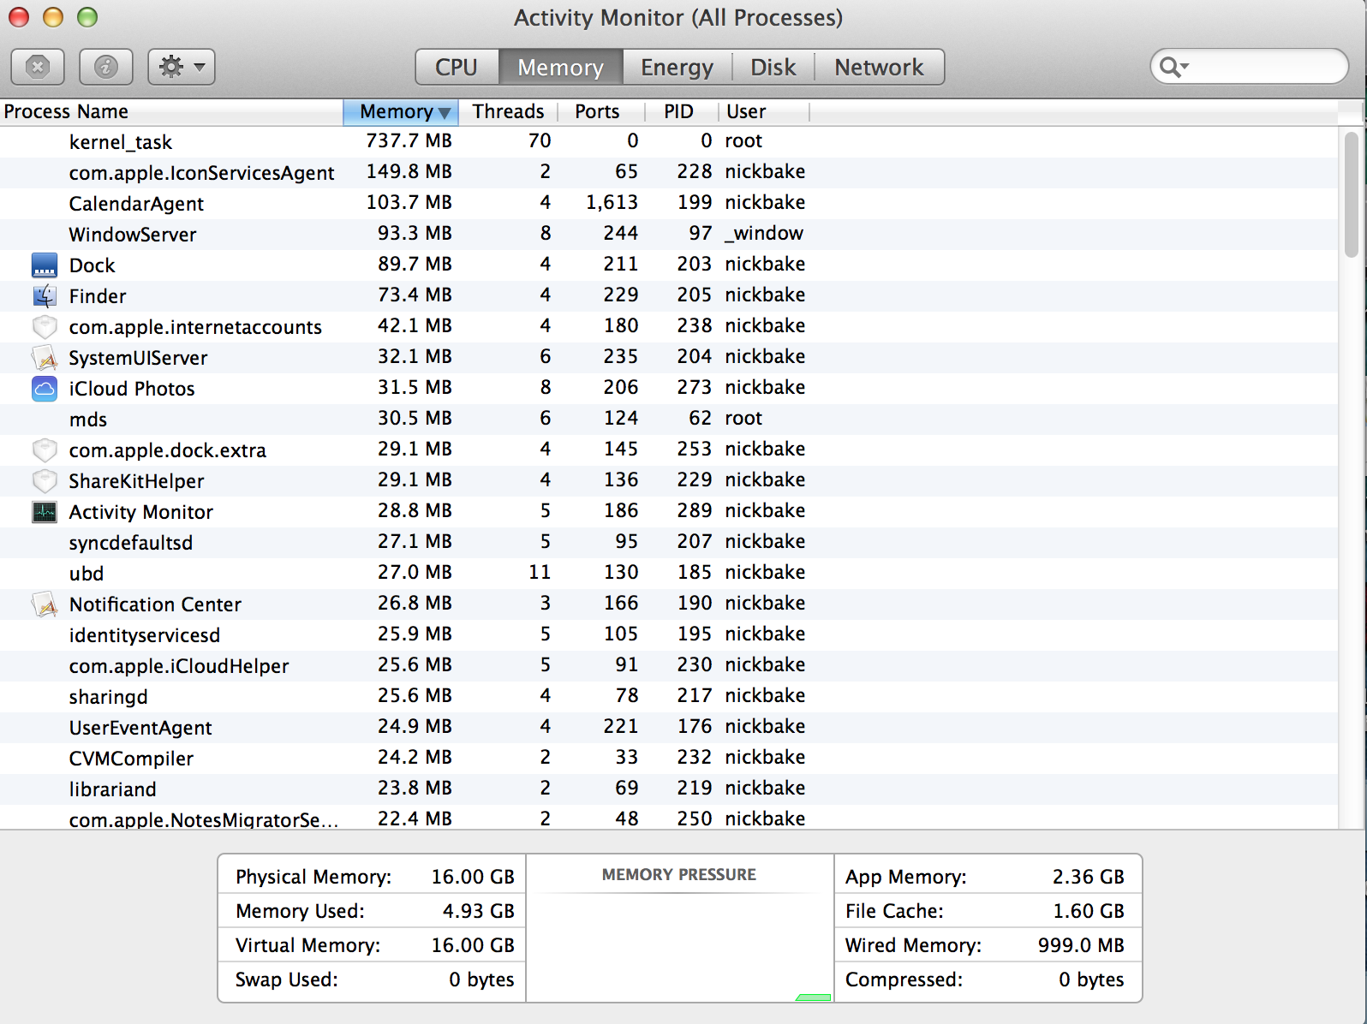Screen dimensions: 1367x1024
Task: Click the 89.7 MB value for Dock
Action: (x=415, y=264)
